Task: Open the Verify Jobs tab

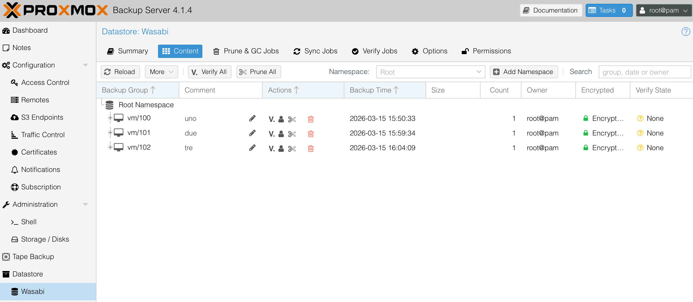Action: (375, 51)
